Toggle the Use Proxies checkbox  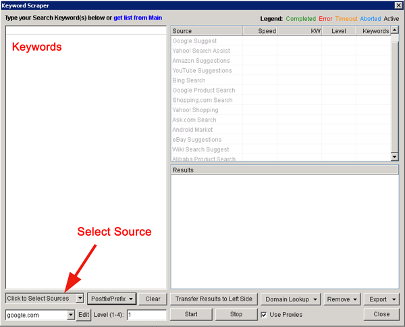(264, 315)
